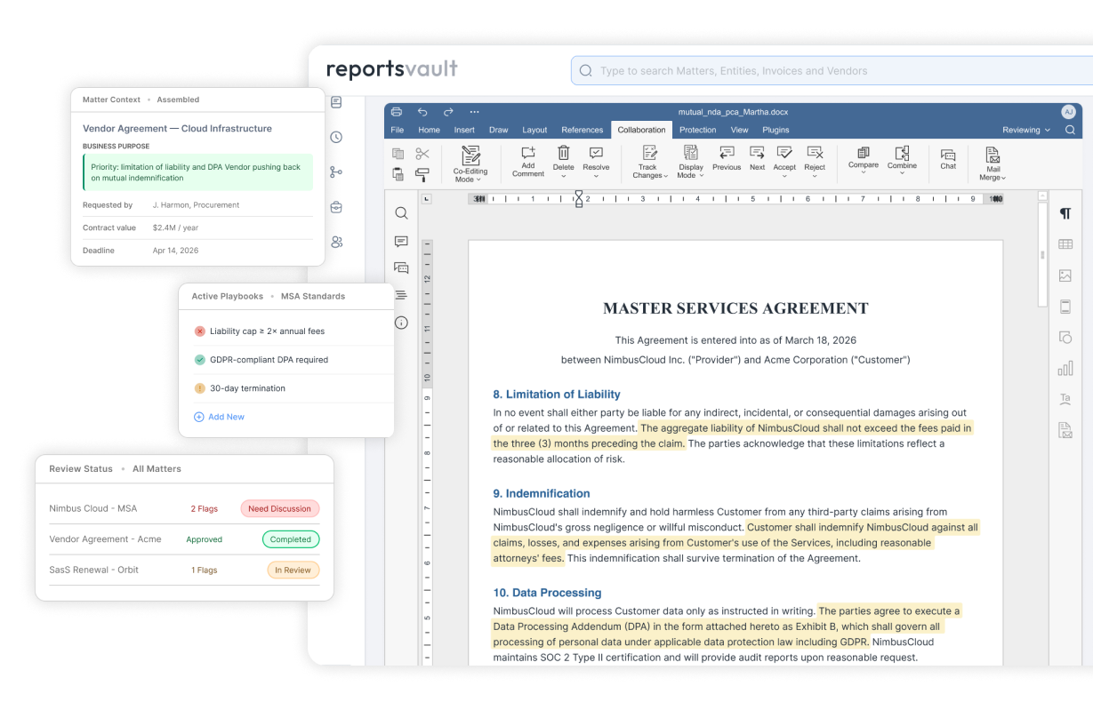Viewport: 1093px width, 710px height.
Task: Click the In Review status badge
Action: tap(293, 570)
